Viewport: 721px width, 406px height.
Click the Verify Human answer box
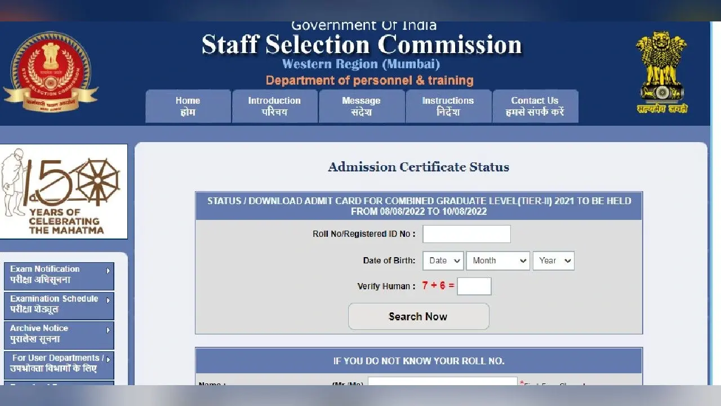pyautogui.click(x=474, y=286)
